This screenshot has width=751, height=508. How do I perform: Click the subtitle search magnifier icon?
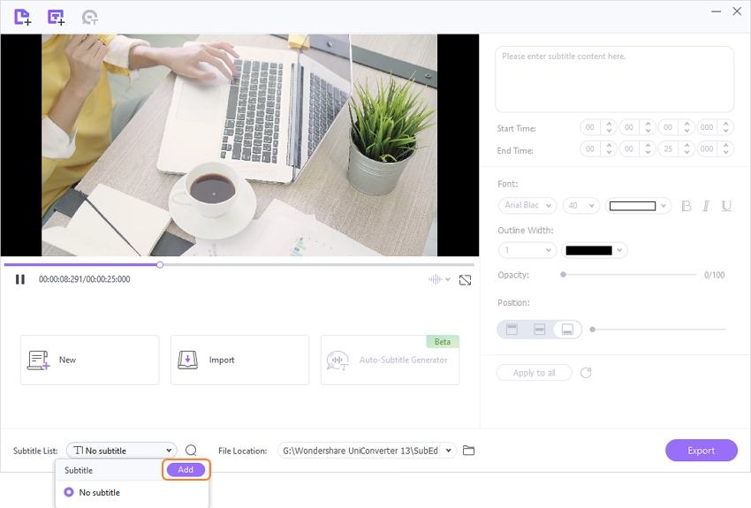[x=191, y=451]
